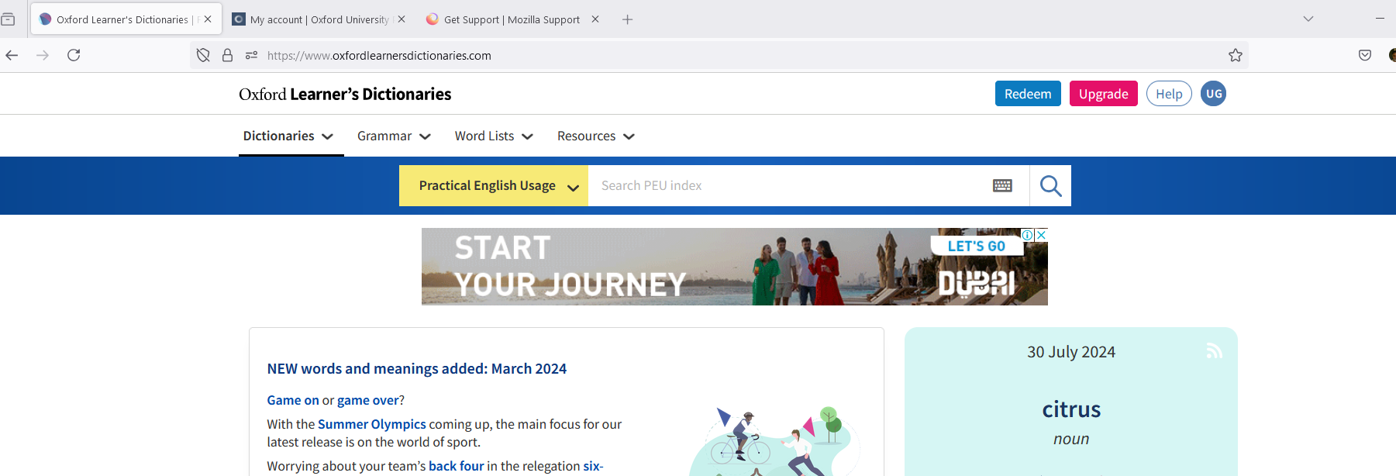Screen dimensions: 1396x476
Task: Focus the Search PEU index field
Action: pyautogui.click(x=789, y=185)
